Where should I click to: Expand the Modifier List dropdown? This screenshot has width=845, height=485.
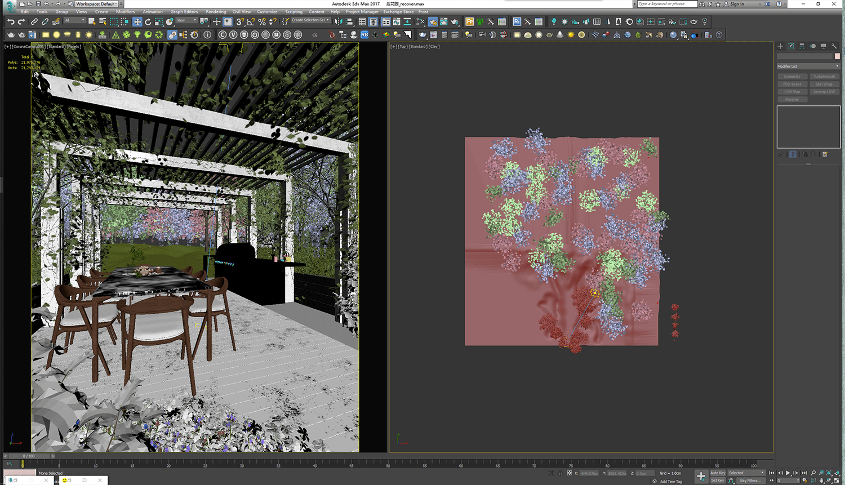point(808,66)
